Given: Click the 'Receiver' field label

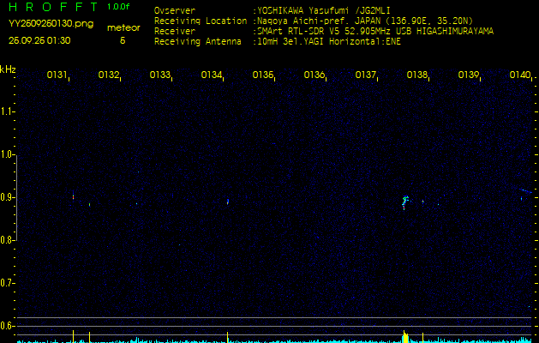Looking at the screenshot, I should 175,32.
